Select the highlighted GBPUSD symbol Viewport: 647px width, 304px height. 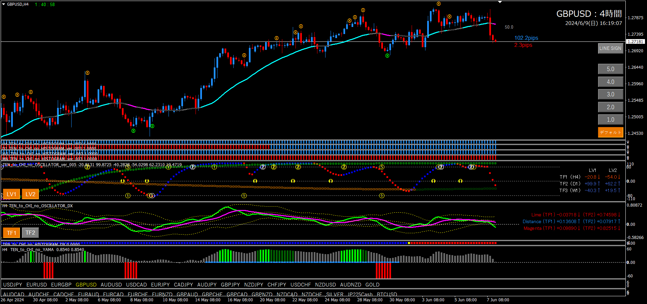pyautogui.click(x=86, y=285)
